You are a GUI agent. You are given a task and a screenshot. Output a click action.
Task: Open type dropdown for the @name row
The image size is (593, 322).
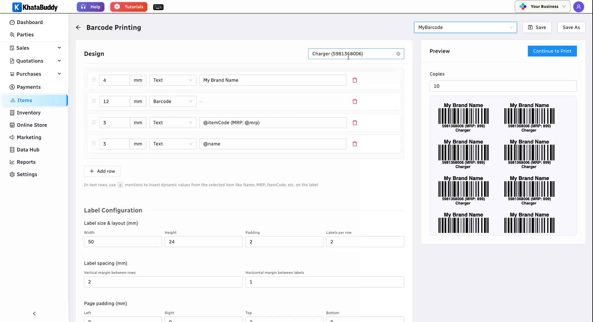pyautogui.click(x=173, y=144)
